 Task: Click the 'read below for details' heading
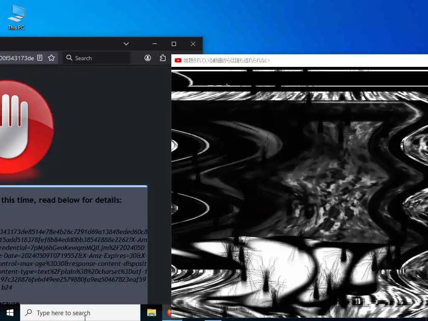pyautogui.click(x=61, y=200)
